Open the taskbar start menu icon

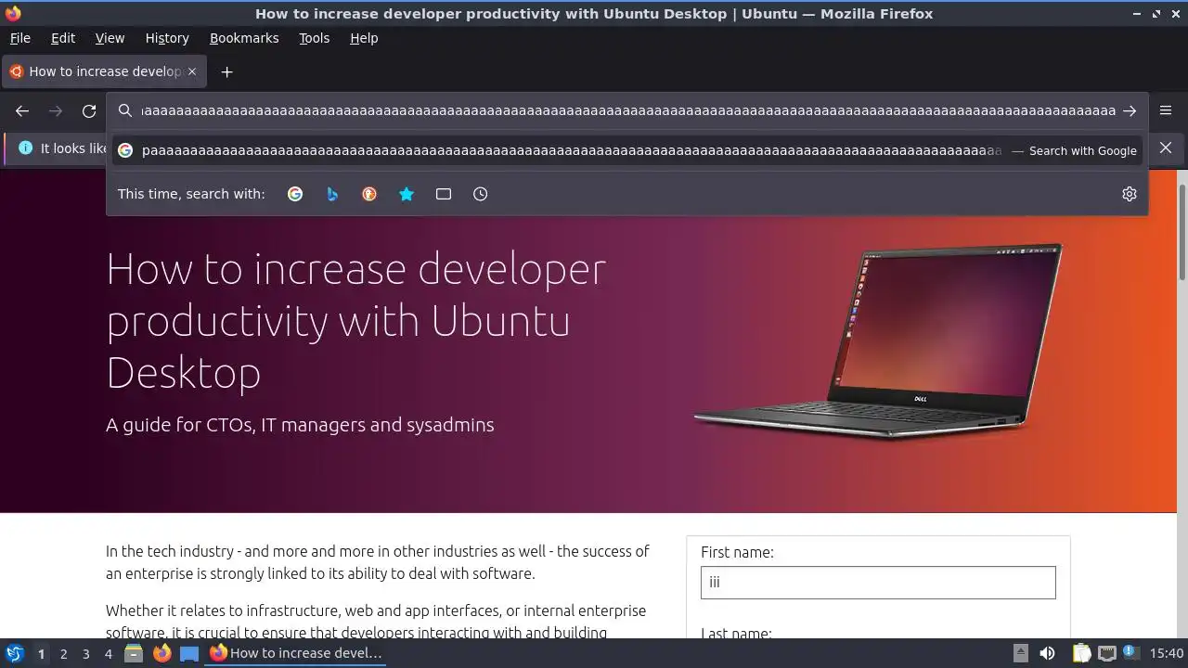click(15, 653)
